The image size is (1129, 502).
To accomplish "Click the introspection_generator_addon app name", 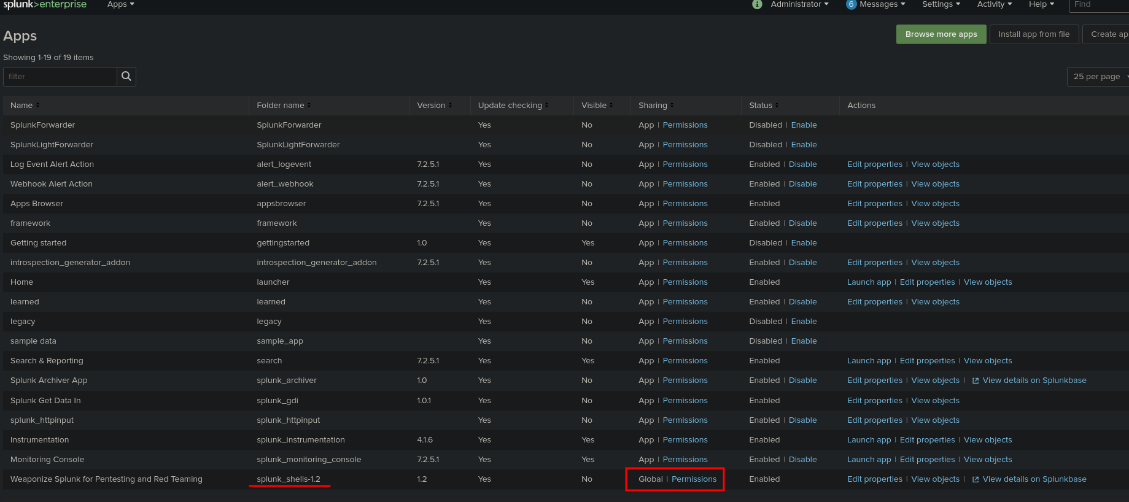I will tap(70, 263).
